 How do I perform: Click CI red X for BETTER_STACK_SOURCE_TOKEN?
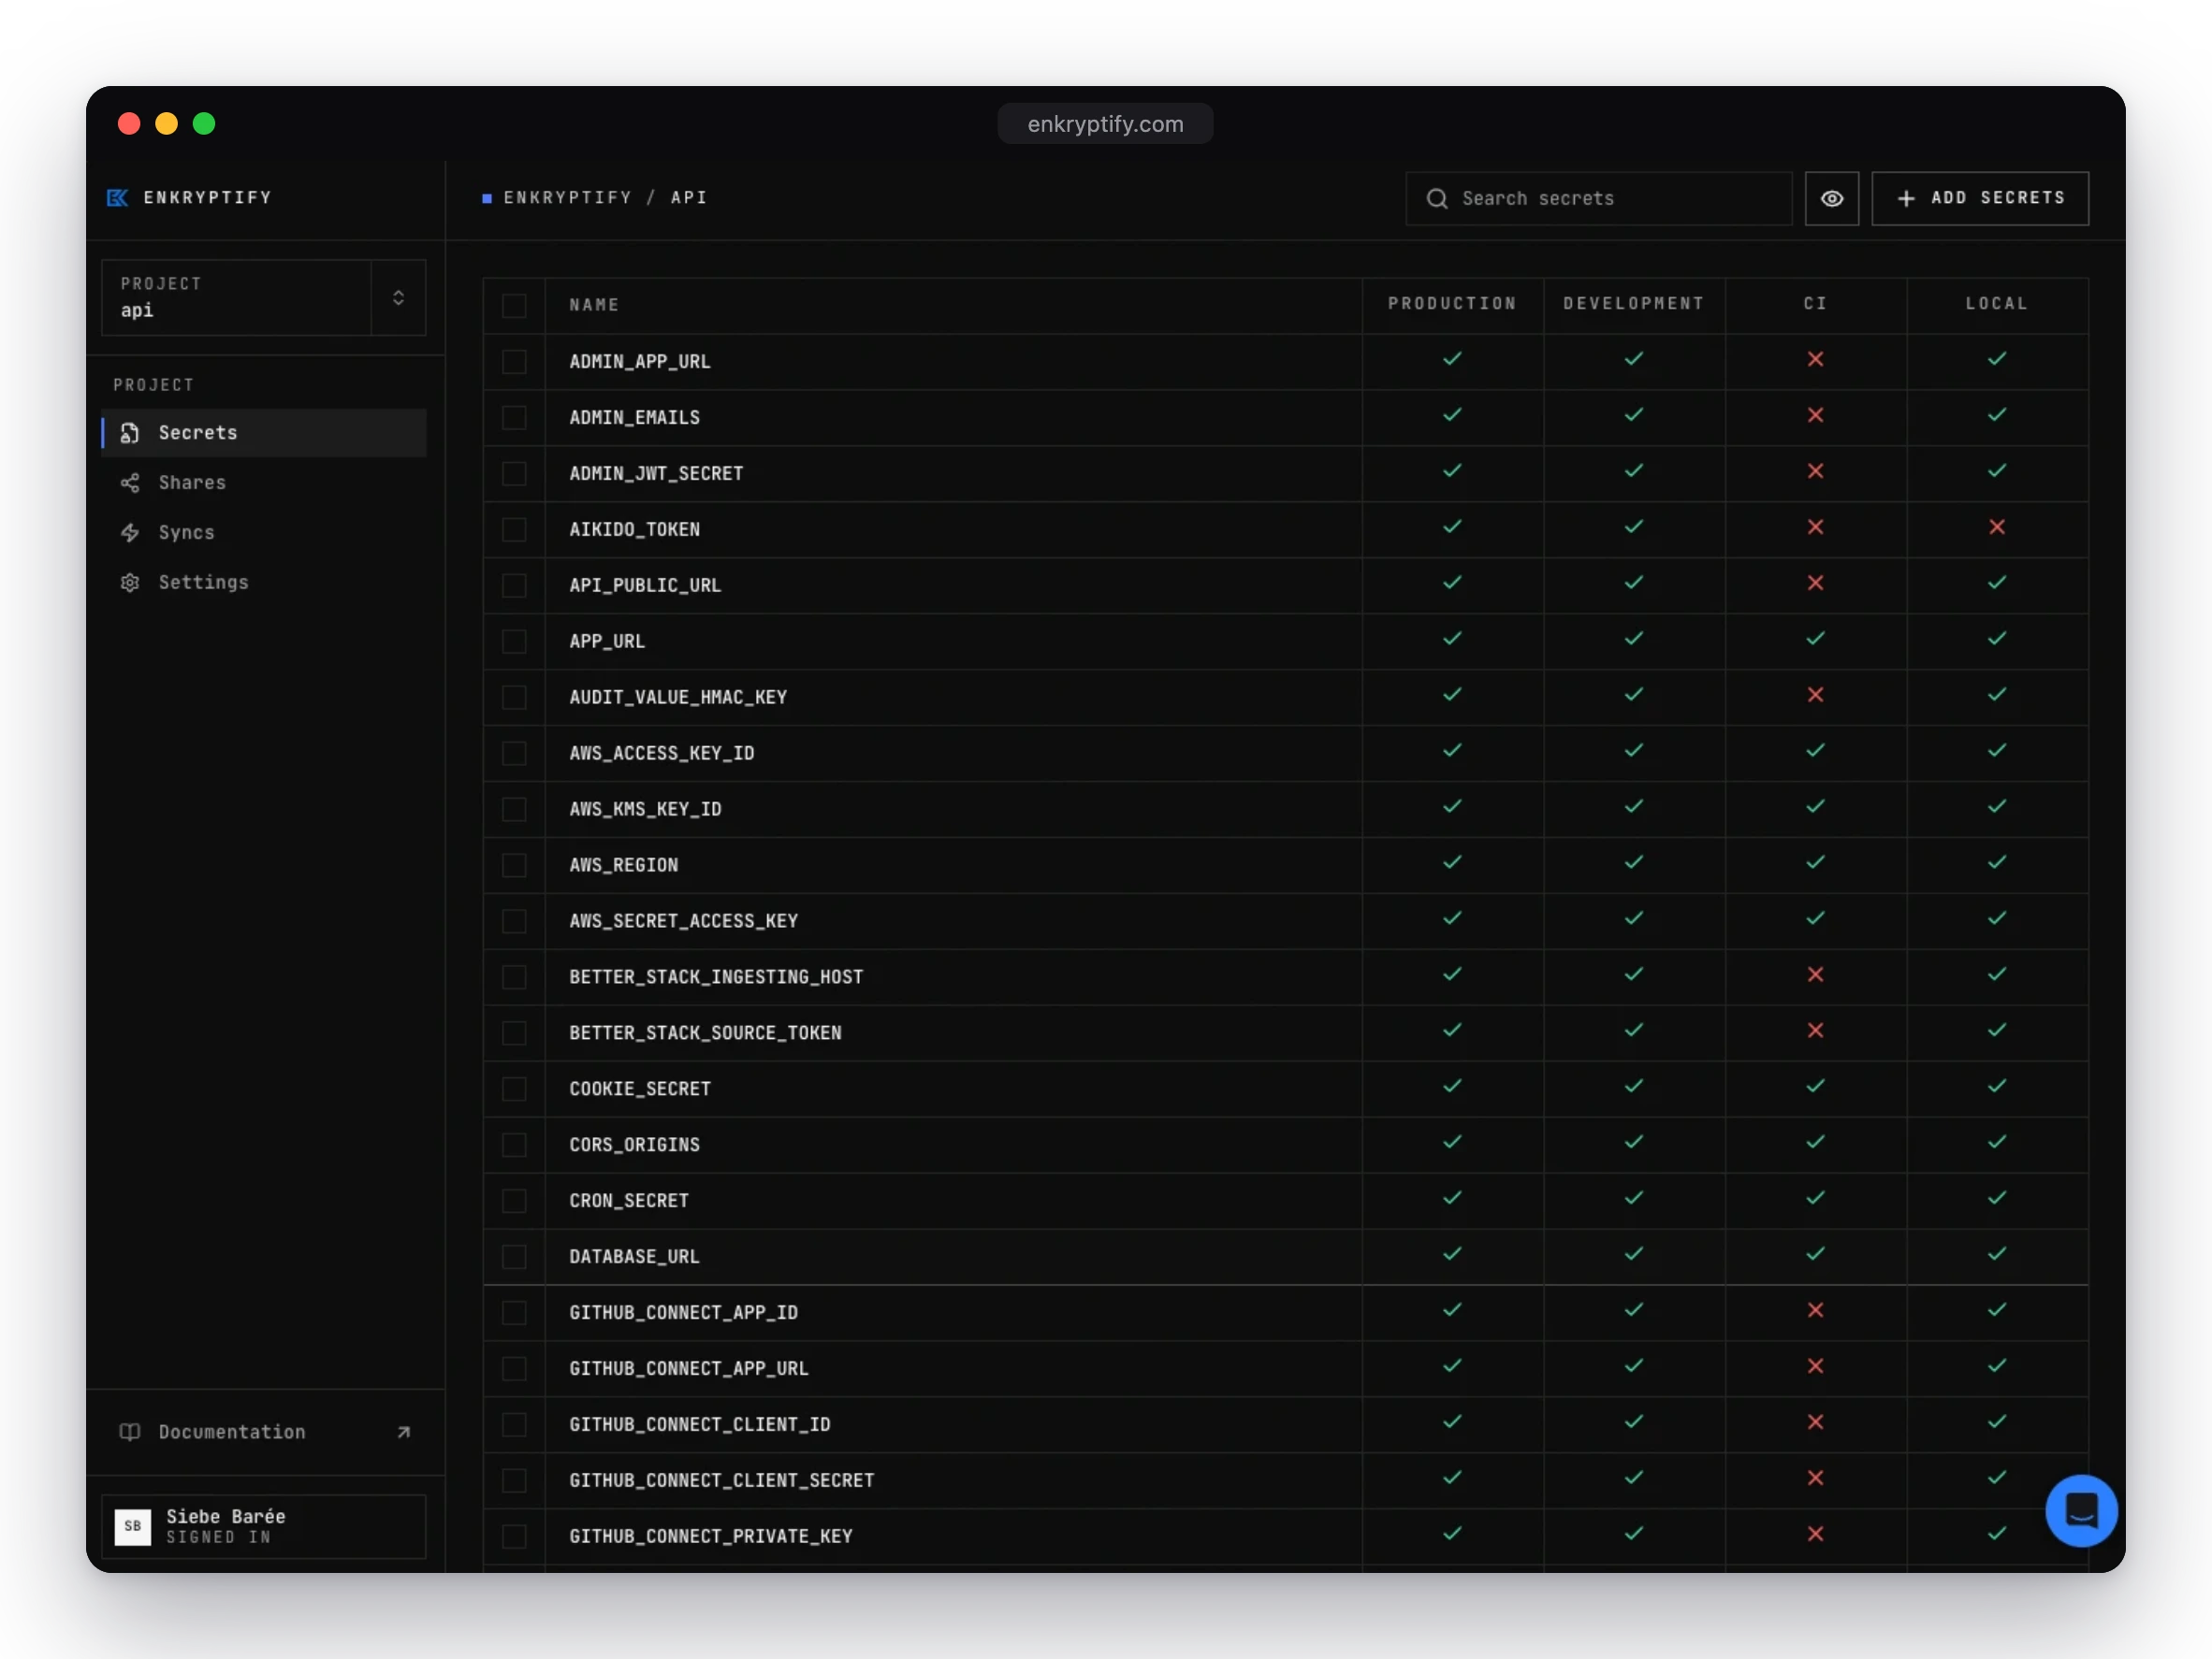[1816, 1031]
